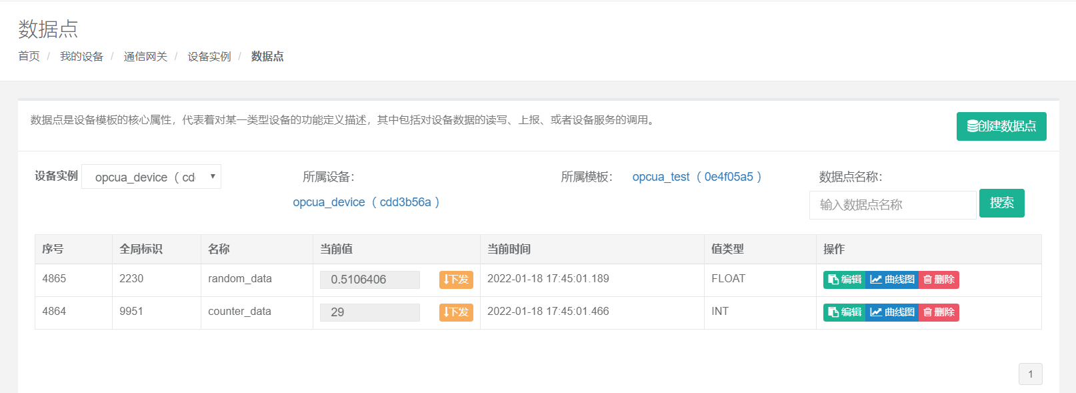Click edit icon for counter_data row
This screenshot has height=393, width=1076.
coord(844,312)
